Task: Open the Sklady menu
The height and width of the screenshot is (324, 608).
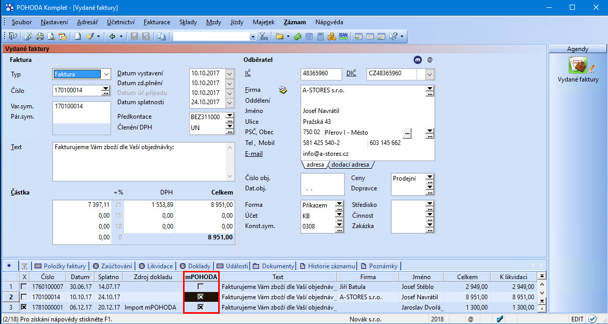Action: 188,22
